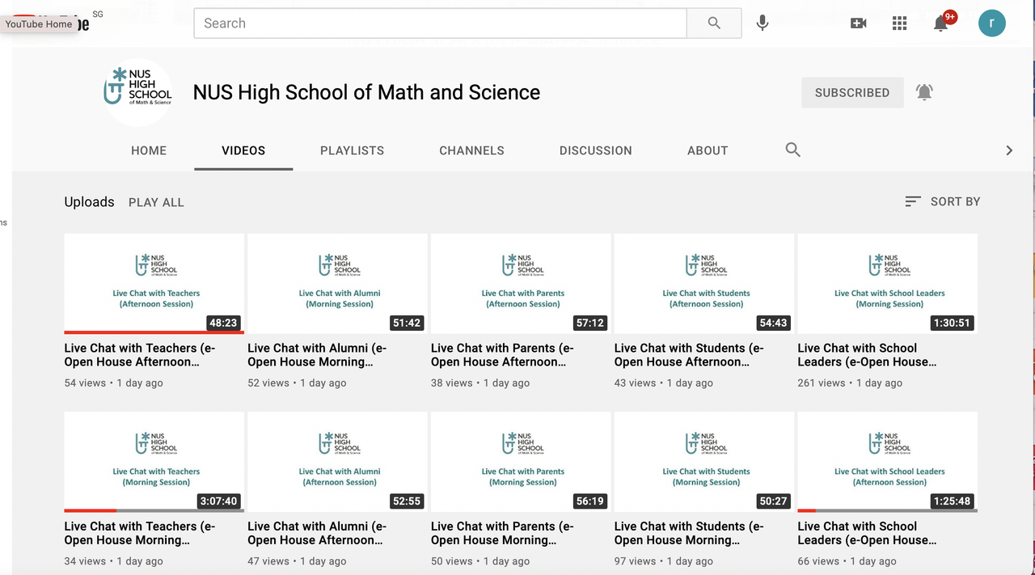The width and height of the screenshot is (1035, 575).
Task: Click the search magnifier button
Action: pyautogui.click(x=714, y=23)
